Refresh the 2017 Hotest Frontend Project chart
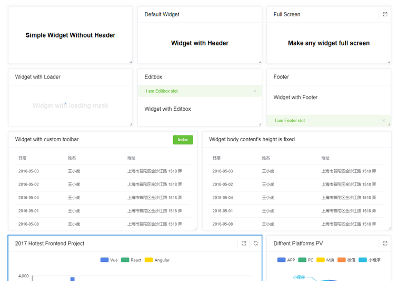Image resolution: width=398 pixels, height=281 pixels. click(x=256, y=244)
